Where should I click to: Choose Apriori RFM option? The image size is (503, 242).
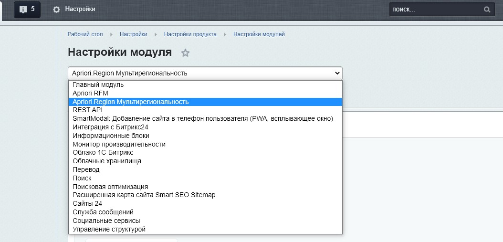point(90,93)
